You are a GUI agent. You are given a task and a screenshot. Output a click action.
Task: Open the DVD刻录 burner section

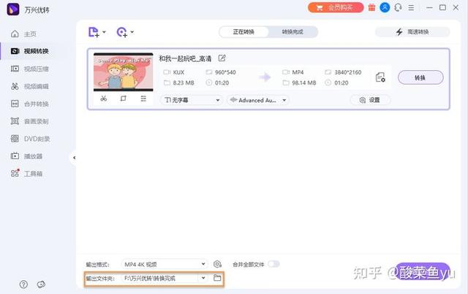pyautogui.click(x=30, y=139)
